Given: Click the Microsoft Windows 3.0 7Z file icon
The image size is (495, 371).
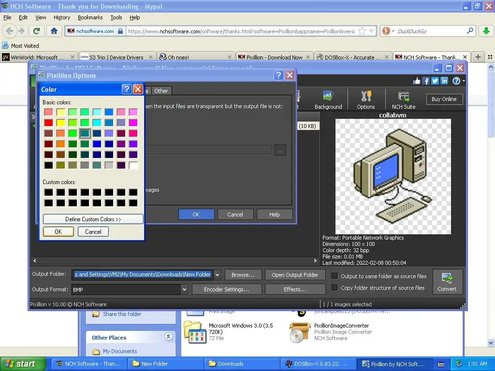Looking at the screenshot, I should [195, 332].
